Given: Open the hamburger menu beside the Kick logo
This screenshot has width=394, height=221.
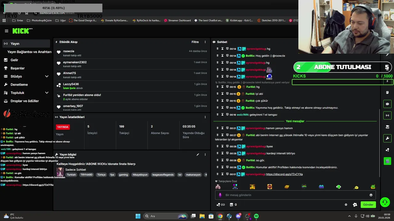Looking at the screenshot, I should point(6,31).
